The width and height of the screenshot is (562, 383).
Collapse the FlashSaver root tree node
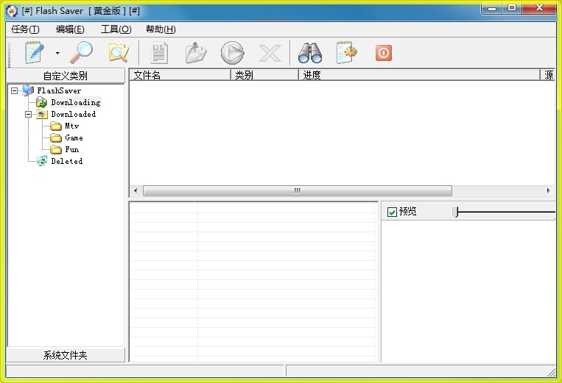14,90
